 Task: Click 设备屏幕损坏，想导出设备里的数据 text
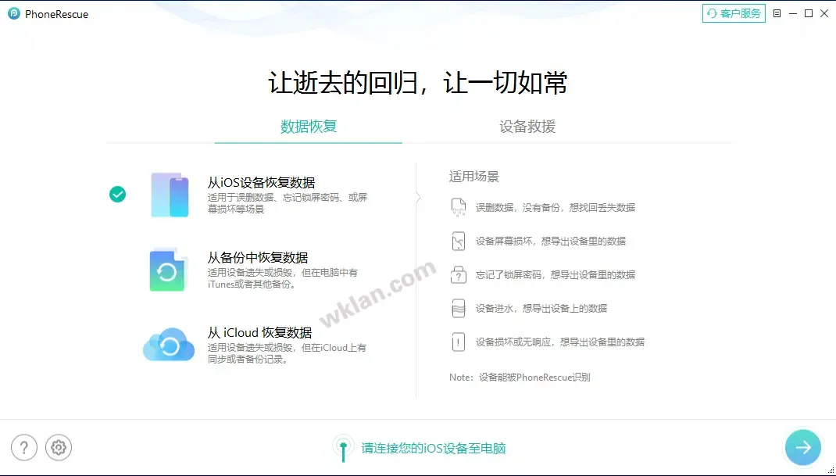(551, 242)
